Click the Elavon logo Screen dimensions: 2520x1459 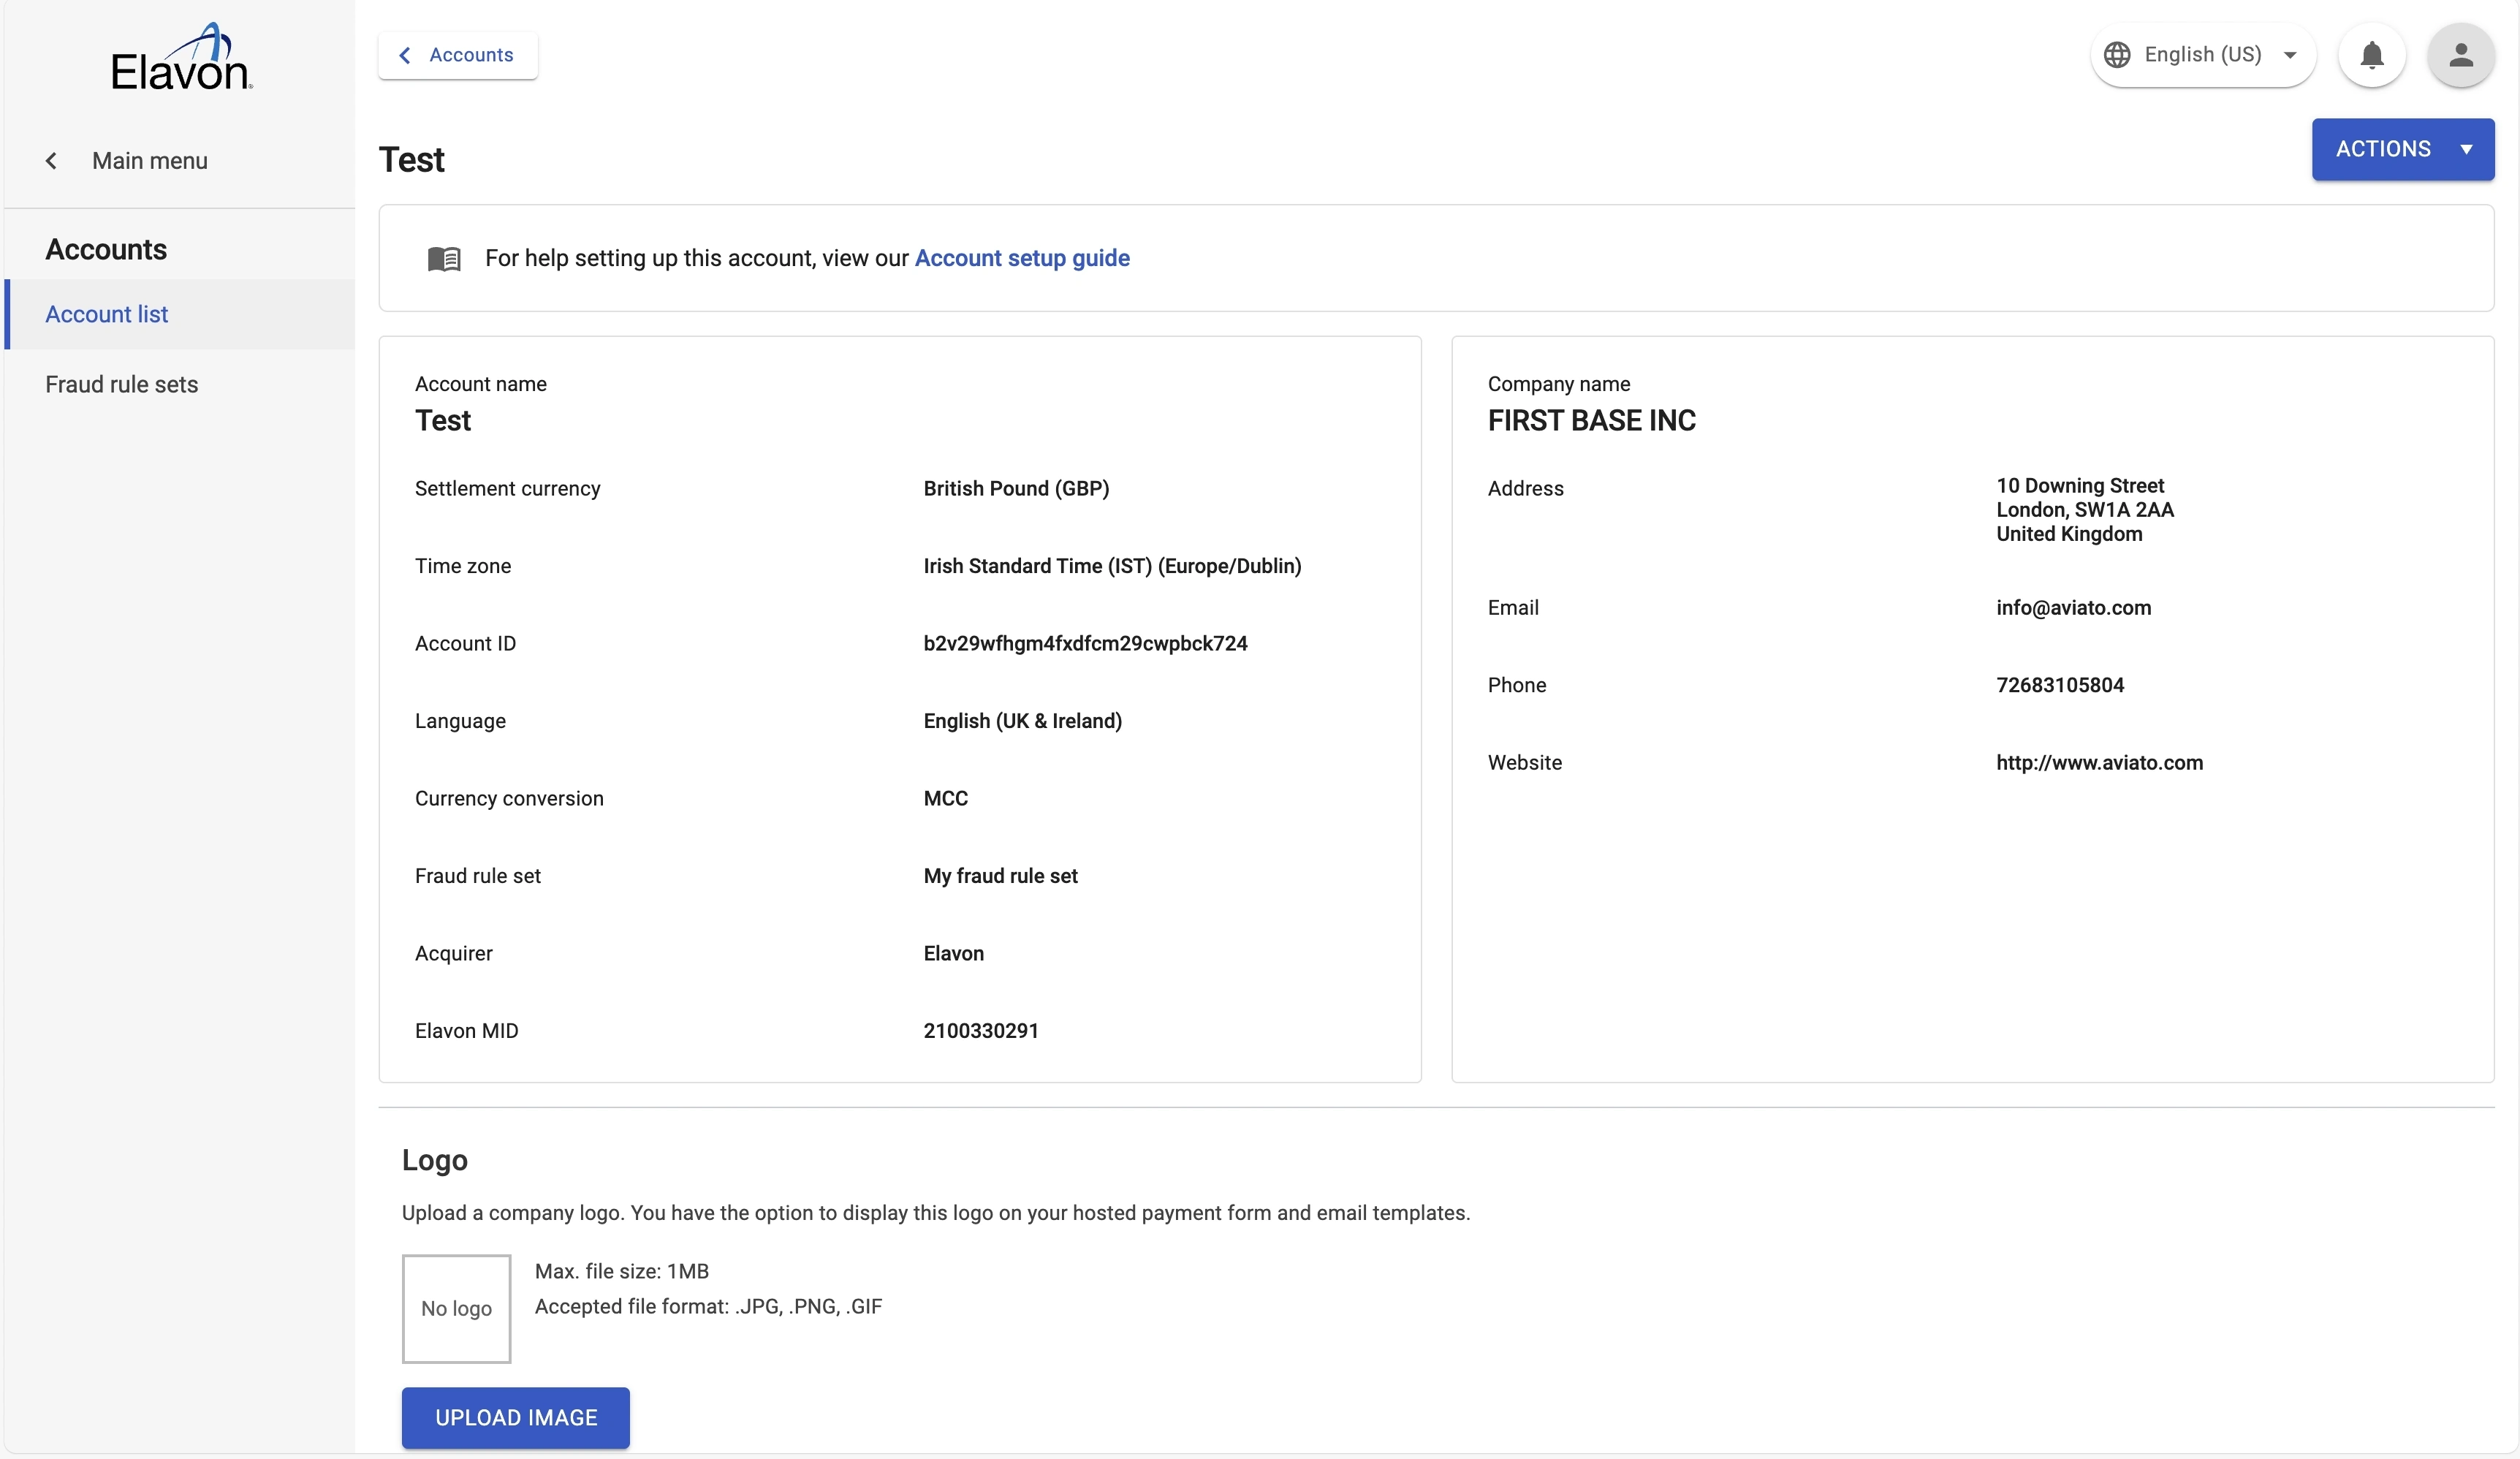(x=181, y=58)
